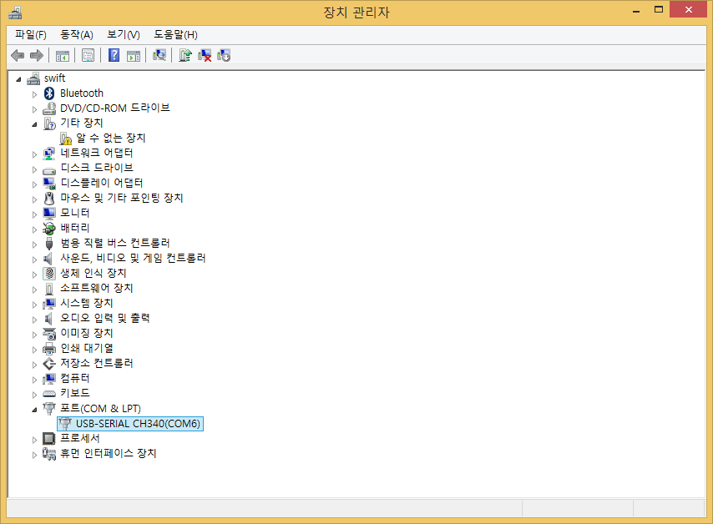
Task: Click the 알 수 없는 장치 warning icon
Action: (66, 139)
